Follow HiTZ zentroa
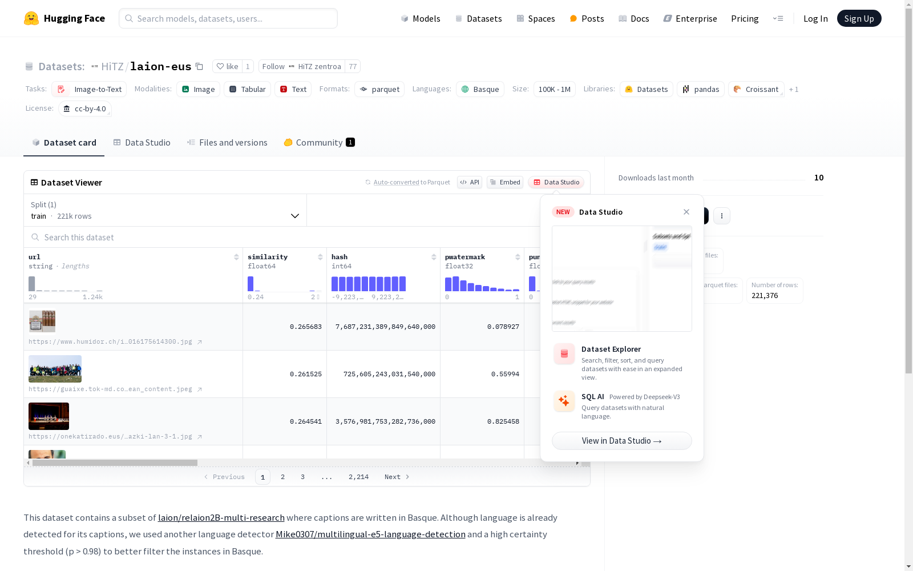Image resolution: width=913 pixels, height=571 pixels. coord(302,66)
